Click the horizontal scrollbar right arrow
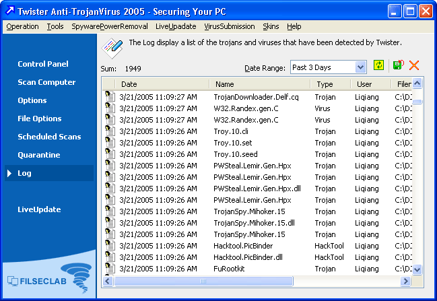Viewport: 437px width, 301px height. (x=406, y=281)
